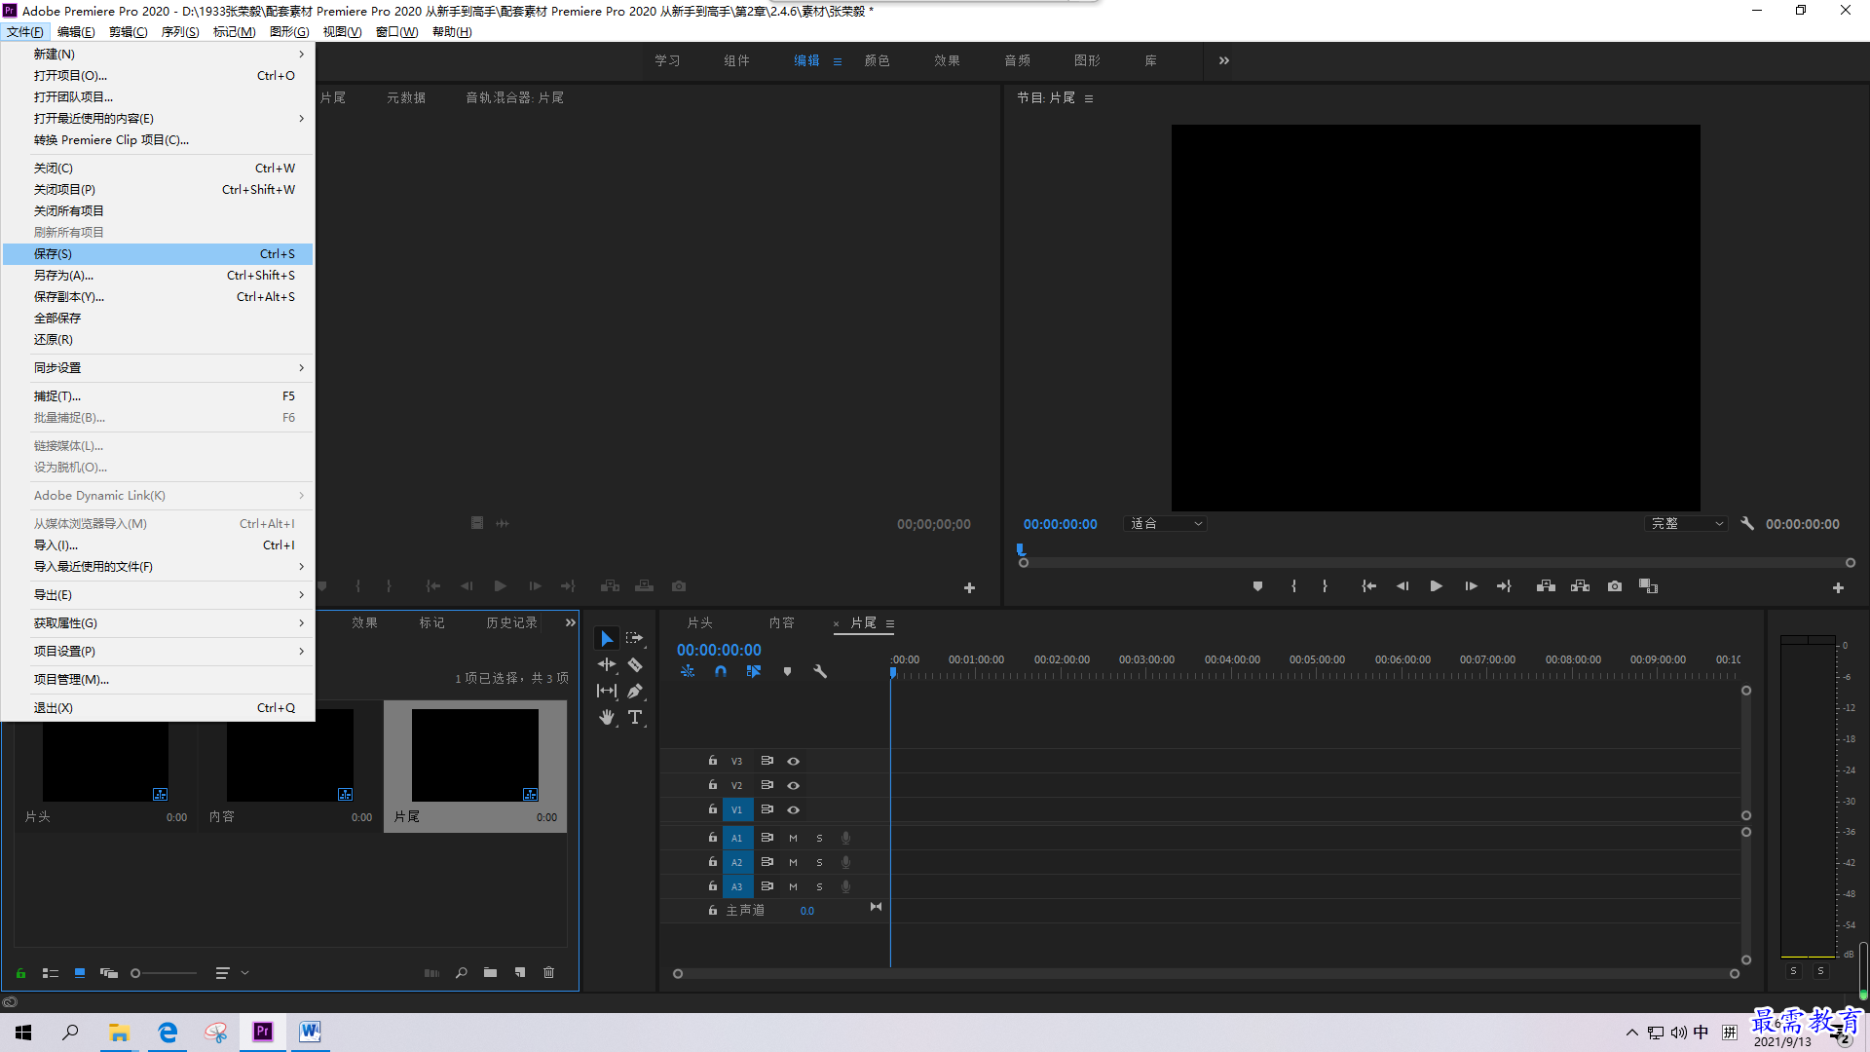Export frame with camera icon

(x=1615, y=586)
